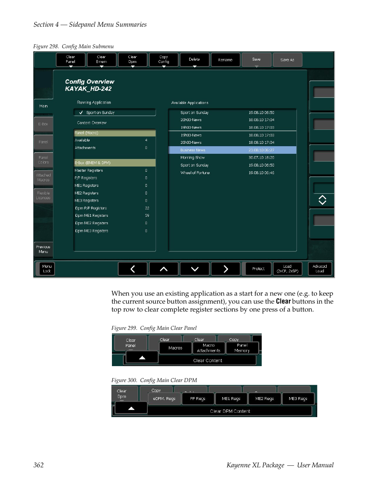The height and width of the screenshot is (492, 380).
Task: Collapse Clear Dpm submenu with up triangle
Action: click(131, 408)
